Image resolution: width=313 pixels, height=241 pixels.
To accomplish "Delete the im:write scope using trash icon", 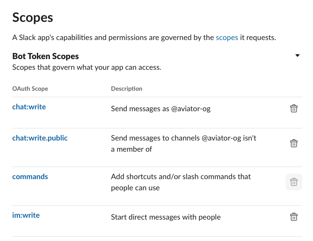I will tap(293, 217).
